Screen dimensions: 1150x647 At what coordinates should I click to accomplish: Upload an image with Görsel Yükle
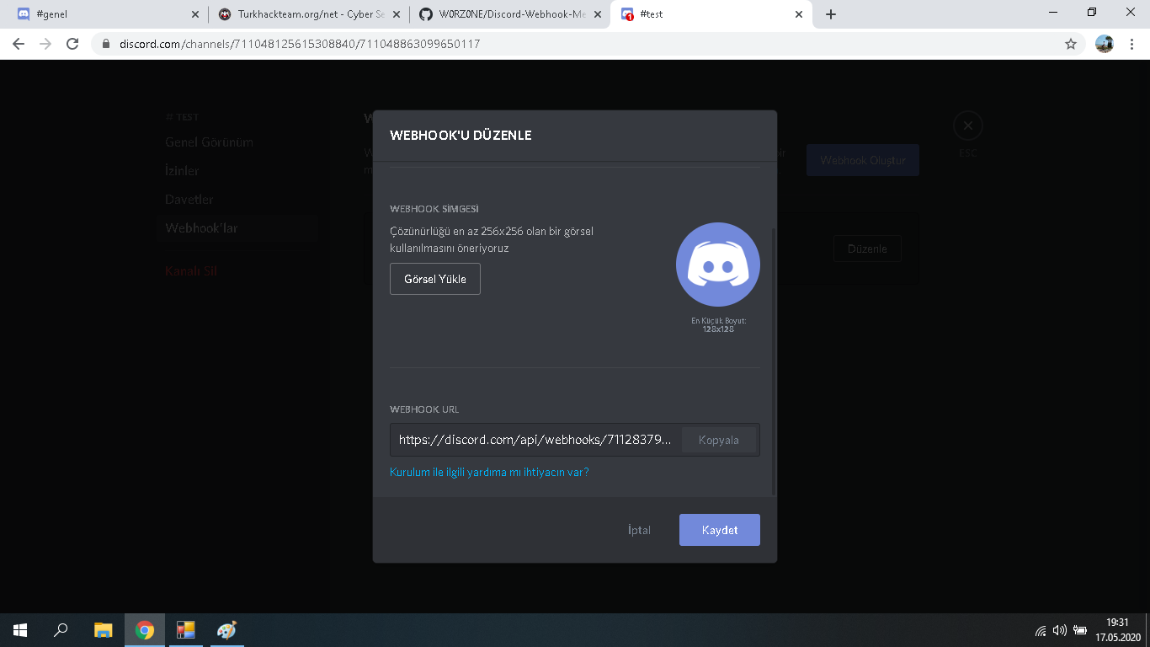tap(435, 279)
